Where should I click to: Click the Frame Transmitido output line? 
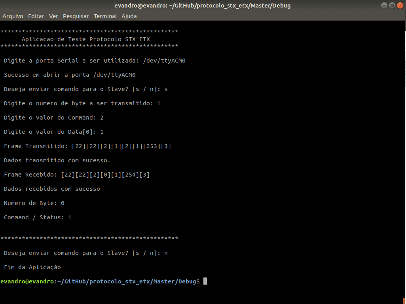87,146
